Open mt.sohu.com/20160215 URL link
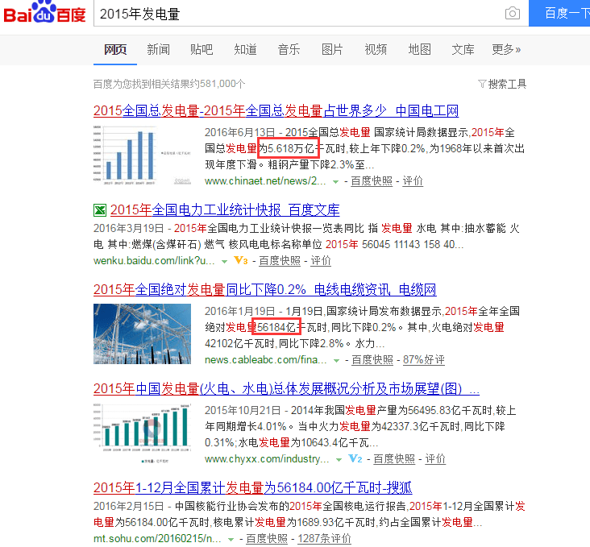Viewport: 590px width, 547px height. coord(157,539)
